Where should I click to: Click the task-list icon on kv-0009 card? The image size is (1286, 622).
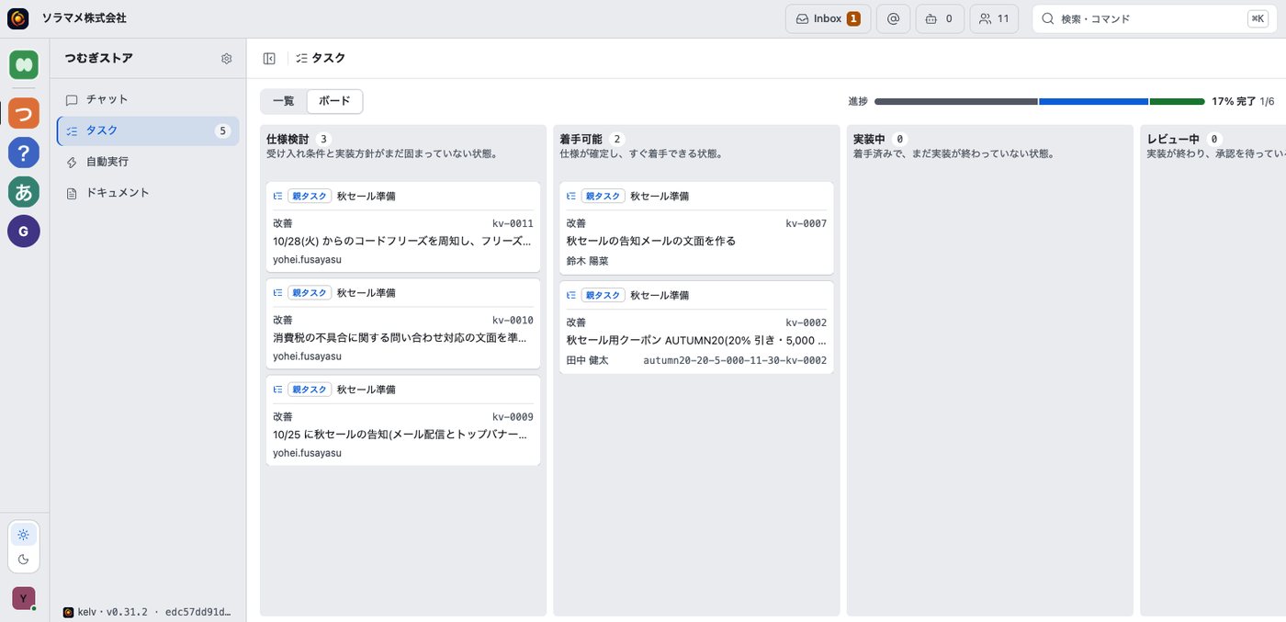coord(278,390)
